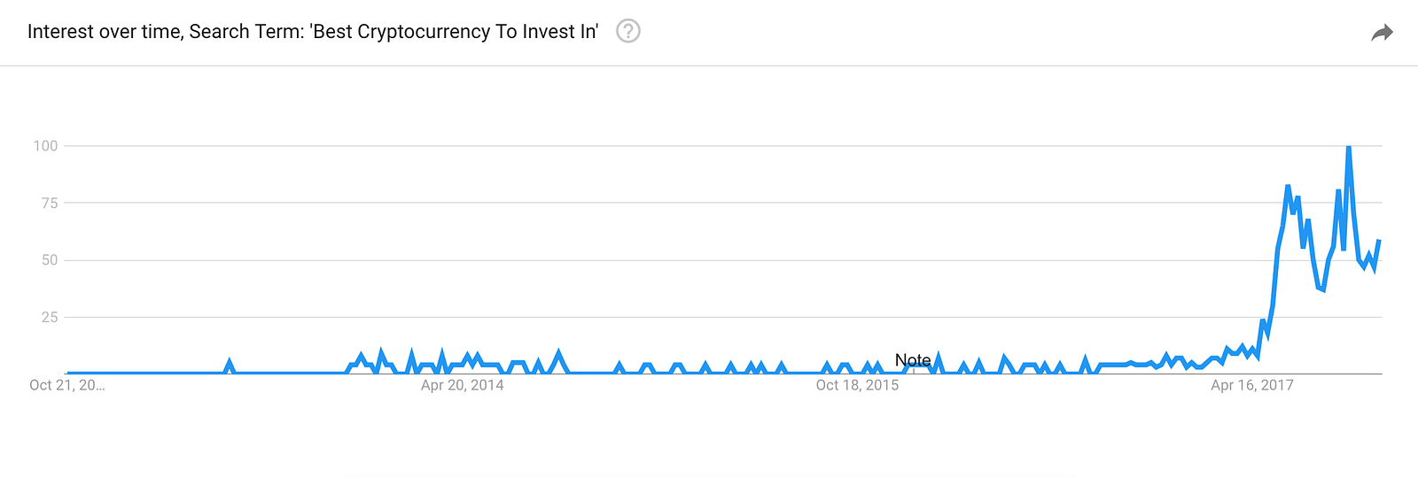The width and height of the screenshot is (1418, 478).
Task: Click the share arrow icon
Action: tap(1382, 34)
